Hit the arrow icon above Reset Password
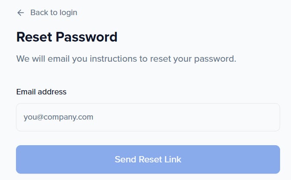Image resolution: width=291 pixels, height=180 pixels. (20, 13)
